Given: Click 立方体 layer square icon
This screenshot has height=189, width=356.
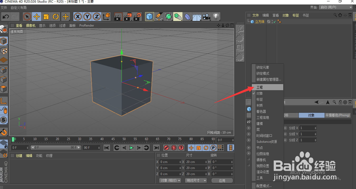Looking at the screenshot, I should (268, 22).
